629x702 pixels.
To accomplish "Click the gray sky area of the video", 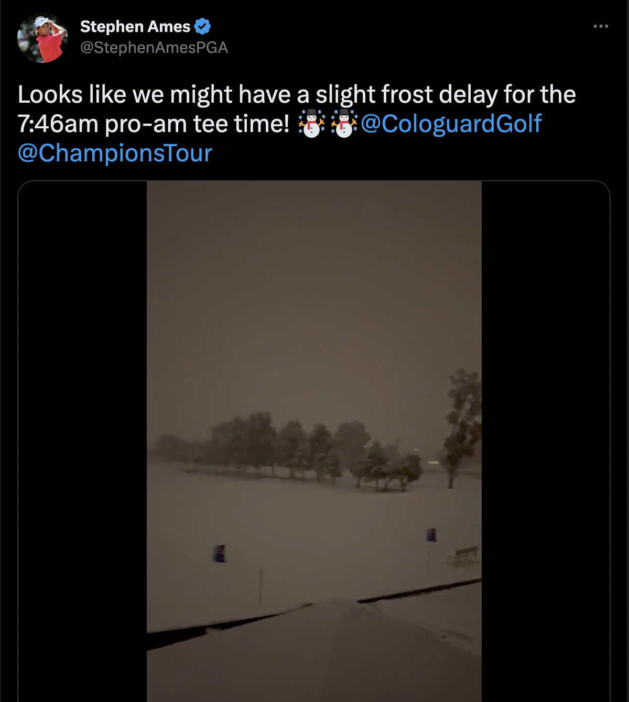I will (314, 293).
